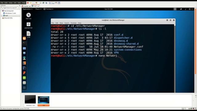The image size is (197, 111).
Task: Open the Places menu in Kali top bar
Action: click(x=38, y=9)
